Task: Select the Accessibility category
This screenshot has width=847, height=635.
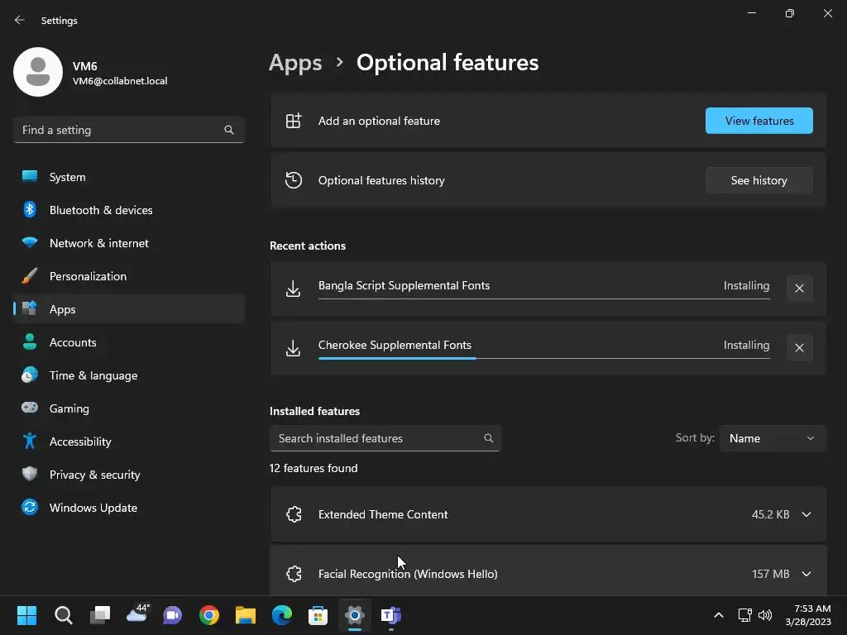Action: (80, 442)
